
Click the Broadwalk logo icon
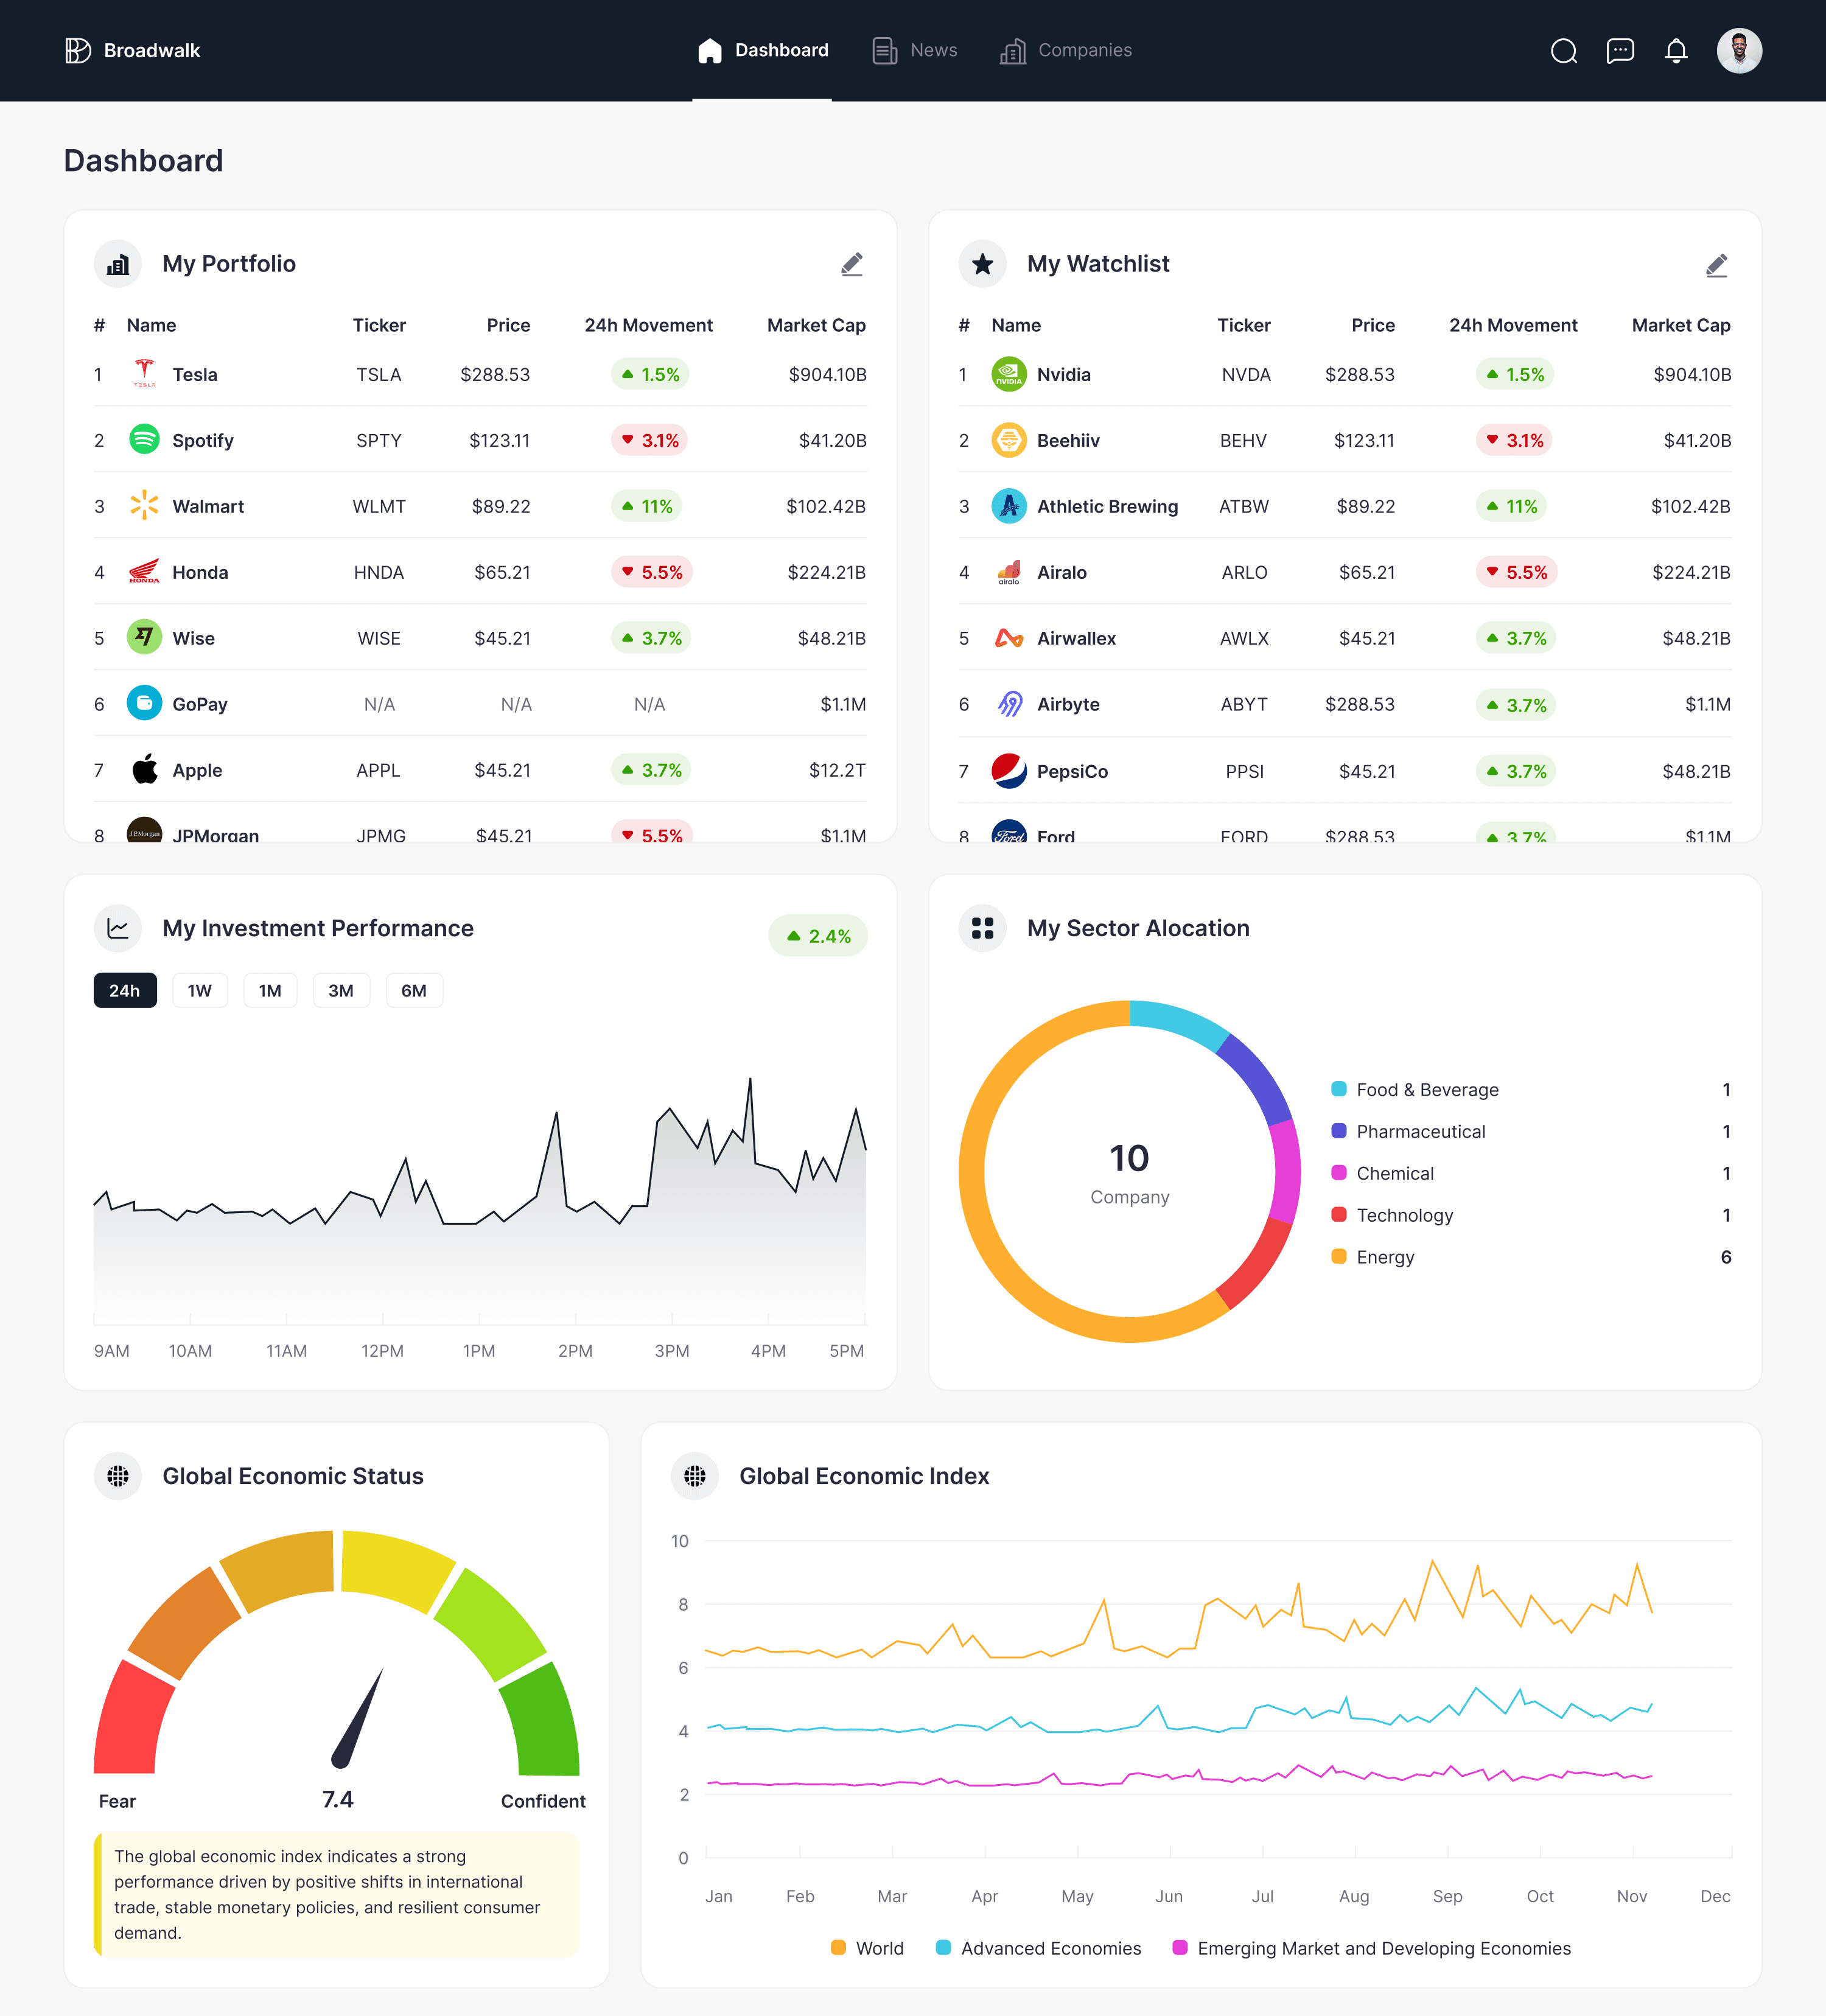click(x=78, y=50)
